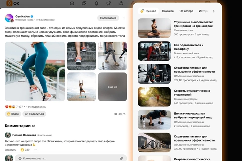View the reaction emojis with 7 437 count
This screenshot has width=242, height=161.
coord(14,107)
